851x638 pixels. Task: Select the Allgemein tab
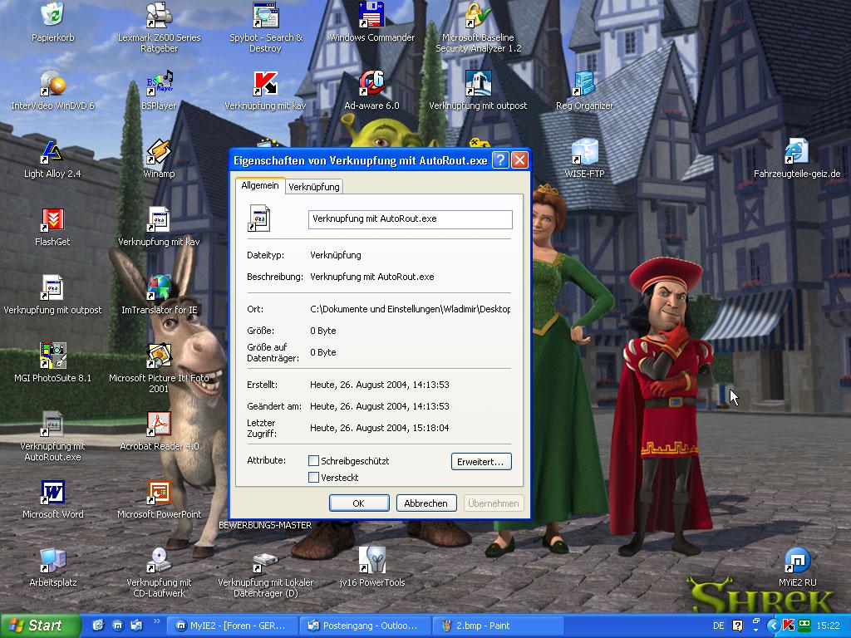(260, 185)
